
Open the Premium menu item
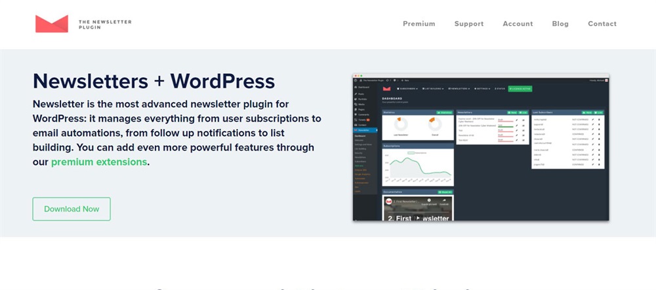(419, 24)
